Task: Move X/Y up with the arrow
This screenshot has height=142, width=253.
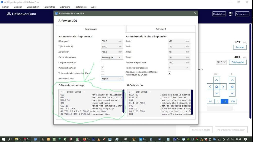Action: [x=217, y=80]
